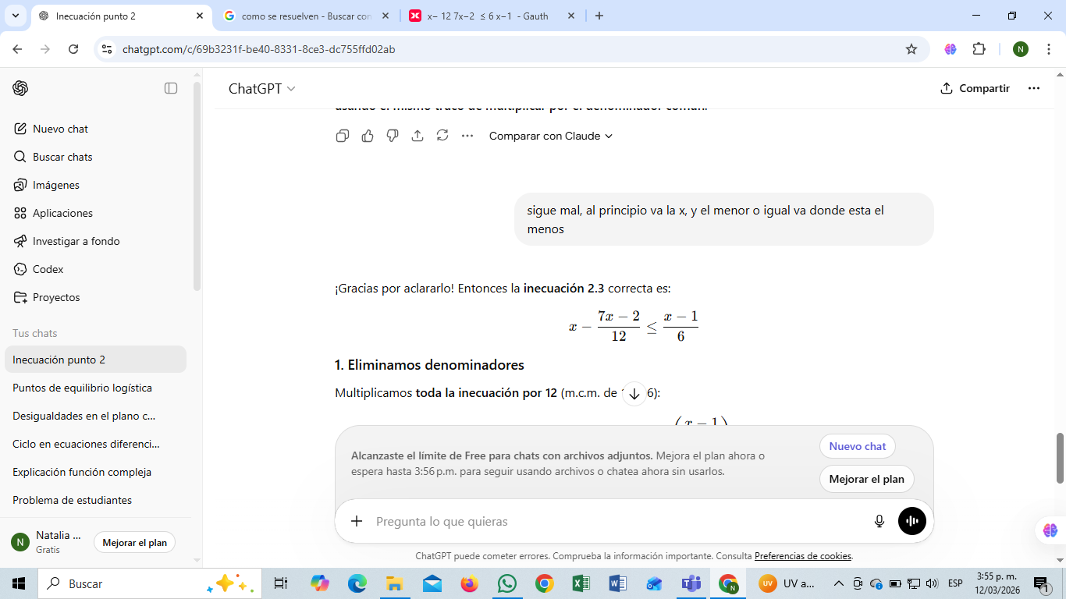
Task: Click the Preferencias de cookies link
Action: point(803,556)
